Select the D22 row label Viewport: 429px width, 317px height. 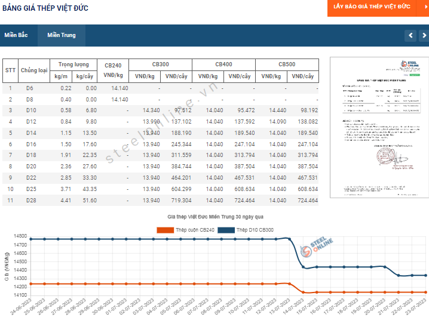click(x=31, y=178)
